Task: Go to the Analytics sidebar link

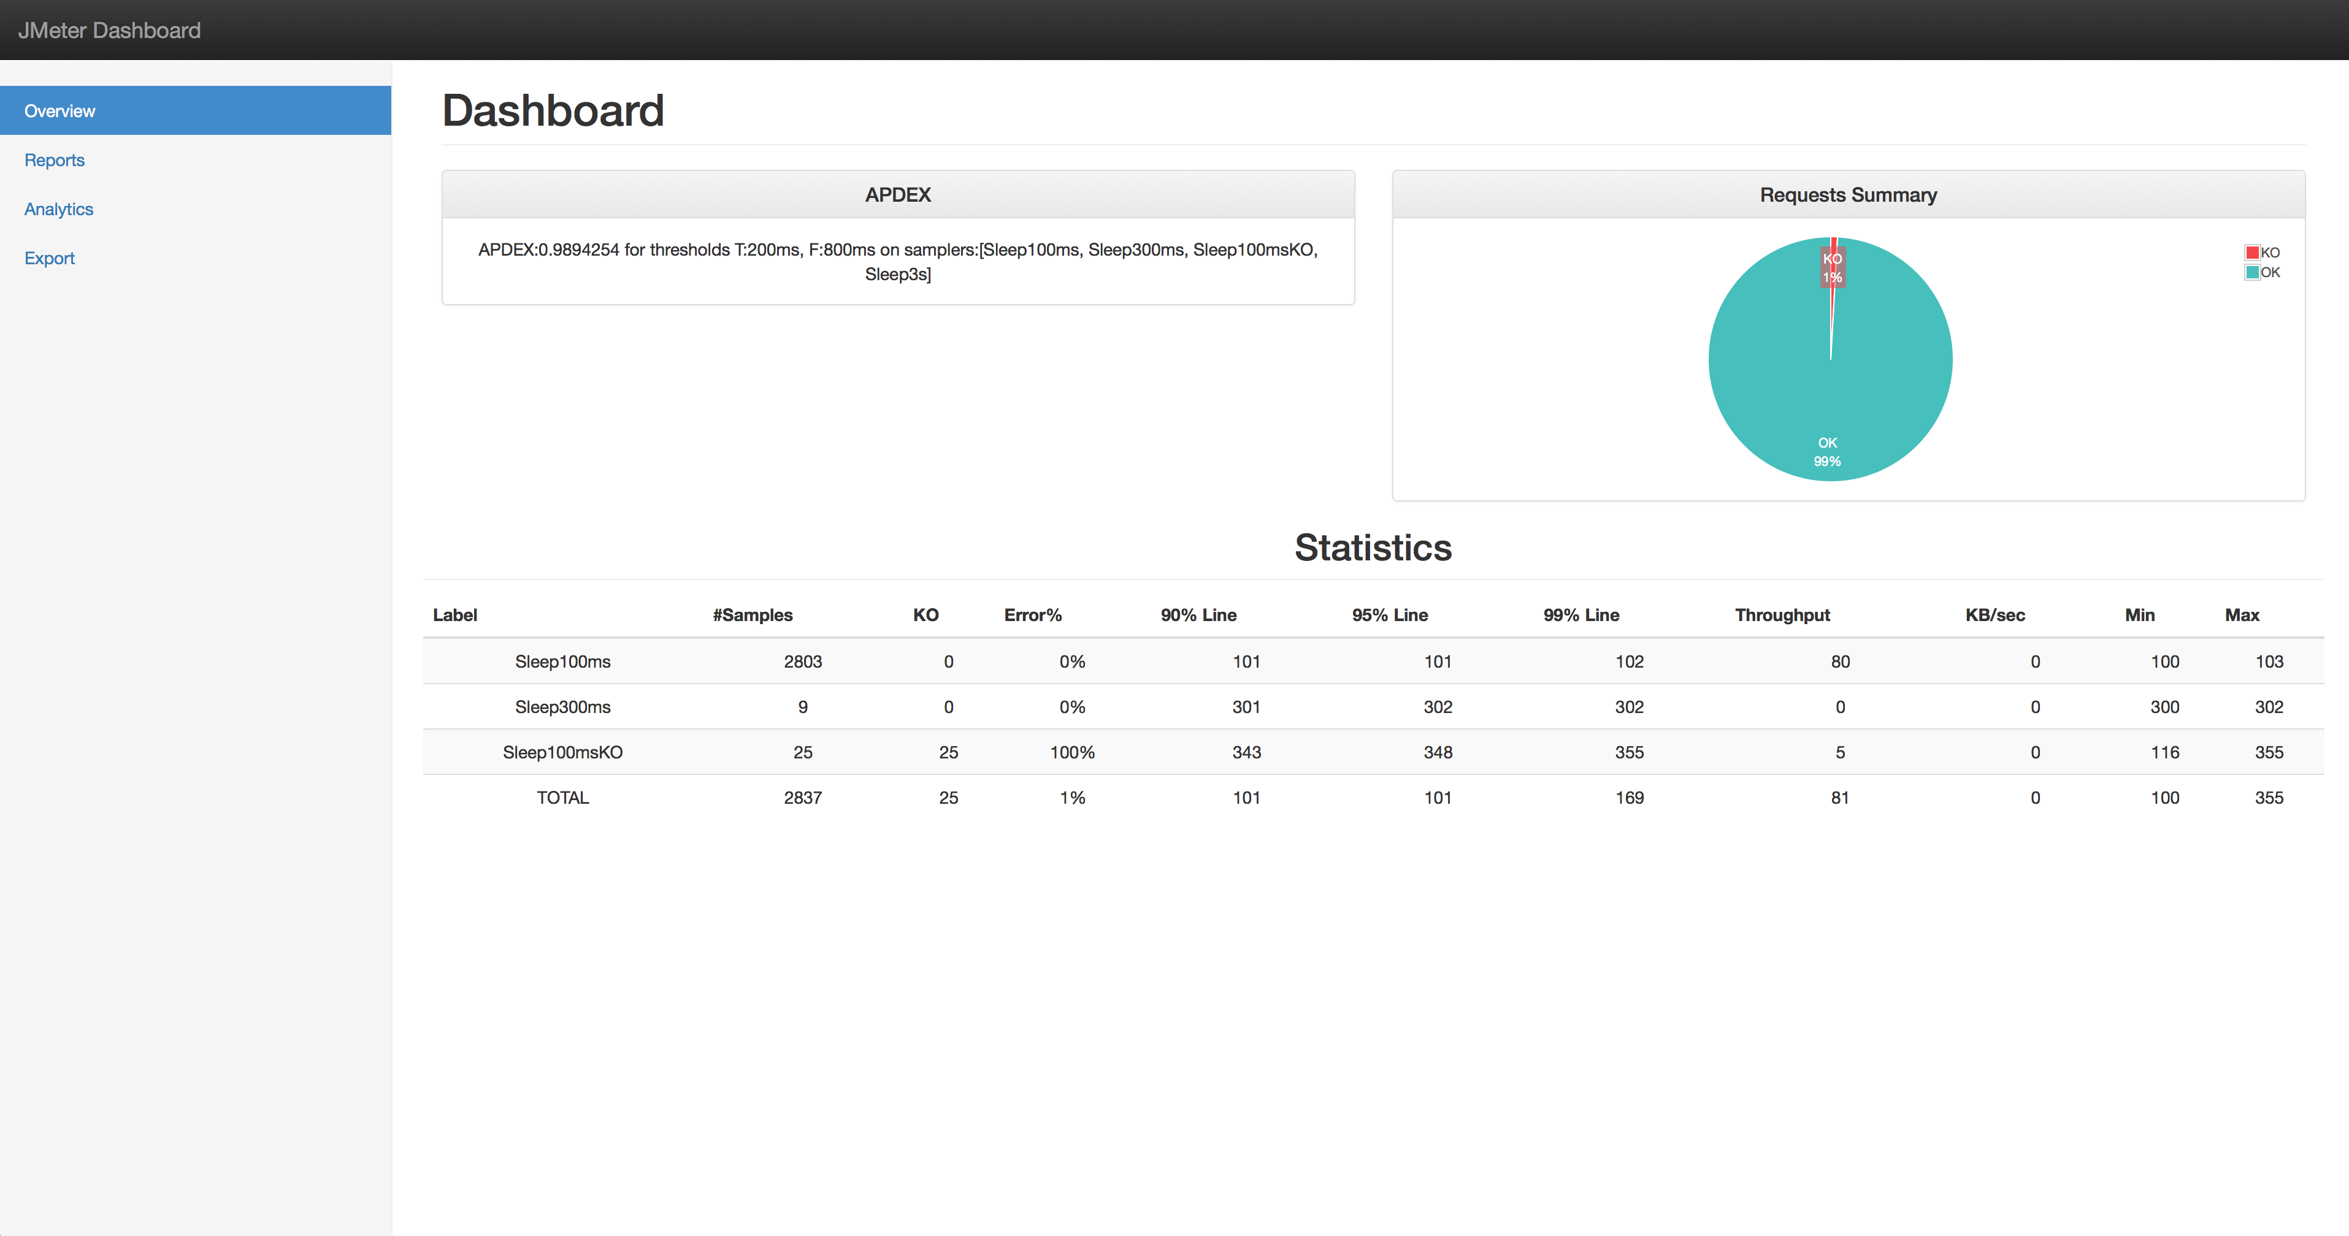Action: [x=58, y=210]
